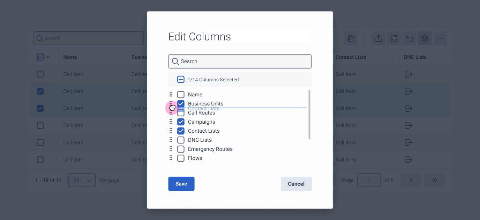This screenshot has height=220, width=480.
Task: Check the Name column checkbox
Action: (x=181, y=94)
